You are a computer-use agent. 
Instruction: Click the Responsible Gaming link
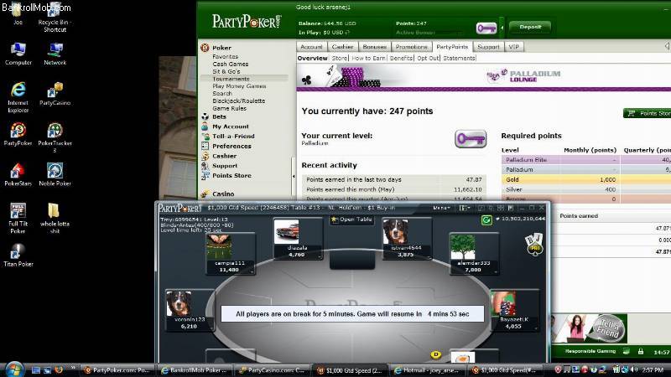590,351
